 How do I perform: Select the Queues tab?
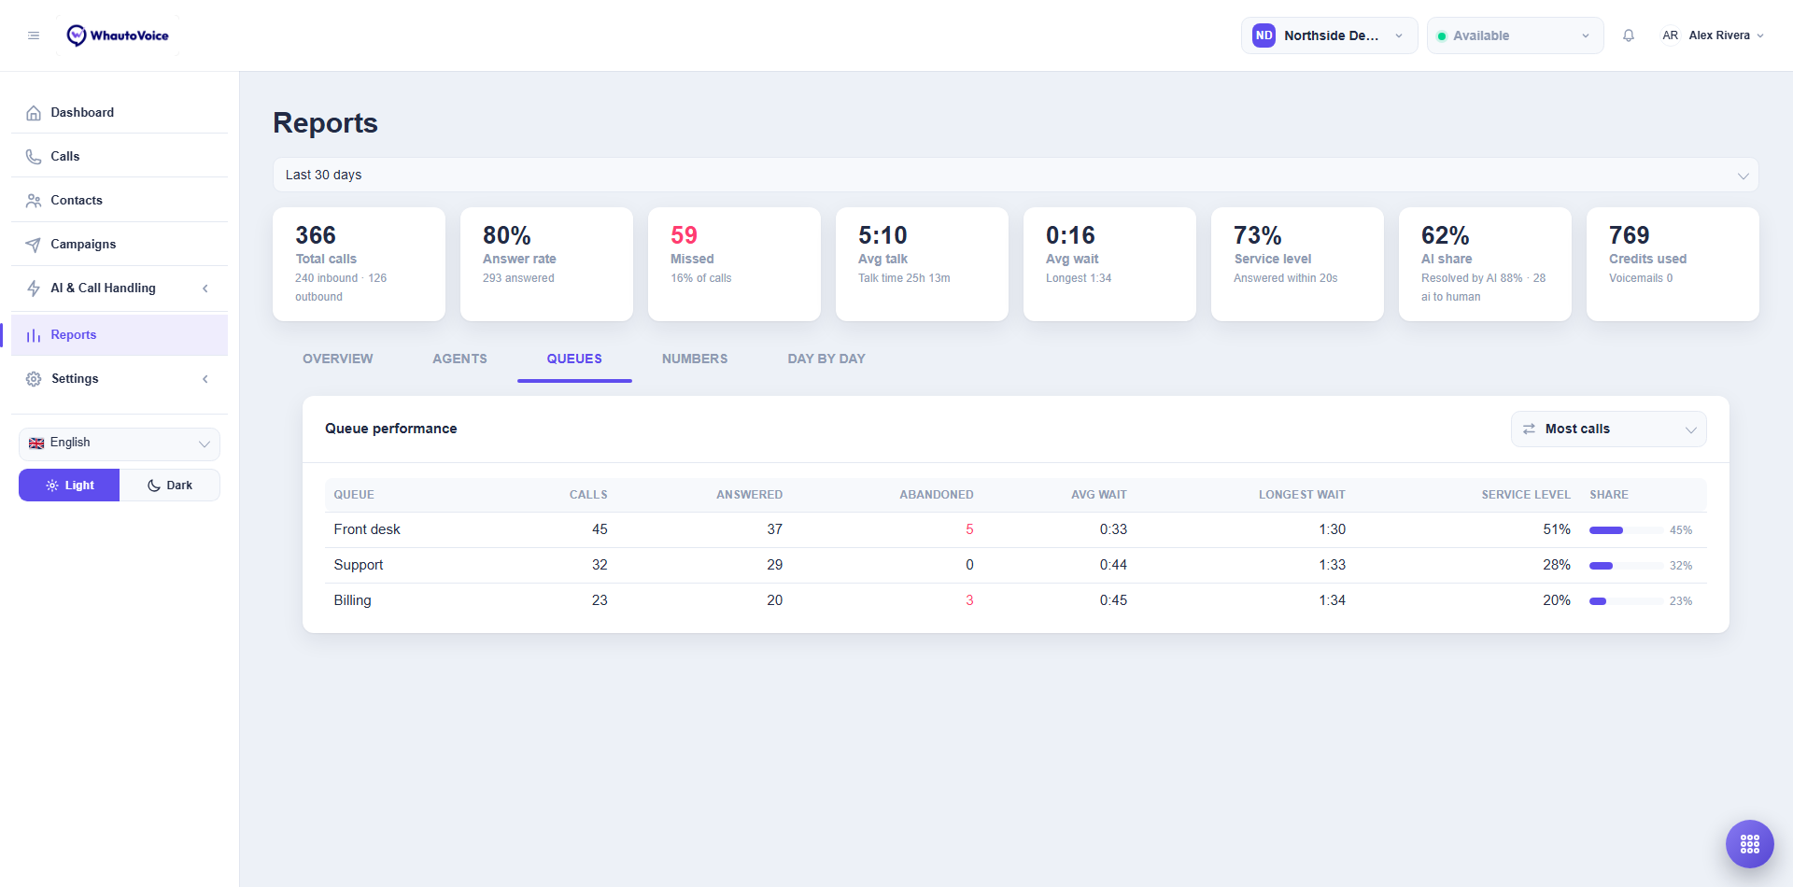(x=574, y=359)
